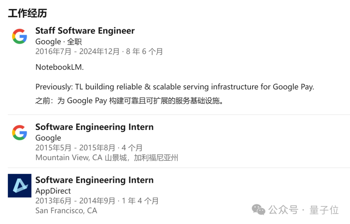Click the English Google Pay description sentence
Image resolution: width=350 pixels, height=224 pixels.
pyautogui.click(x=175, y=87)
